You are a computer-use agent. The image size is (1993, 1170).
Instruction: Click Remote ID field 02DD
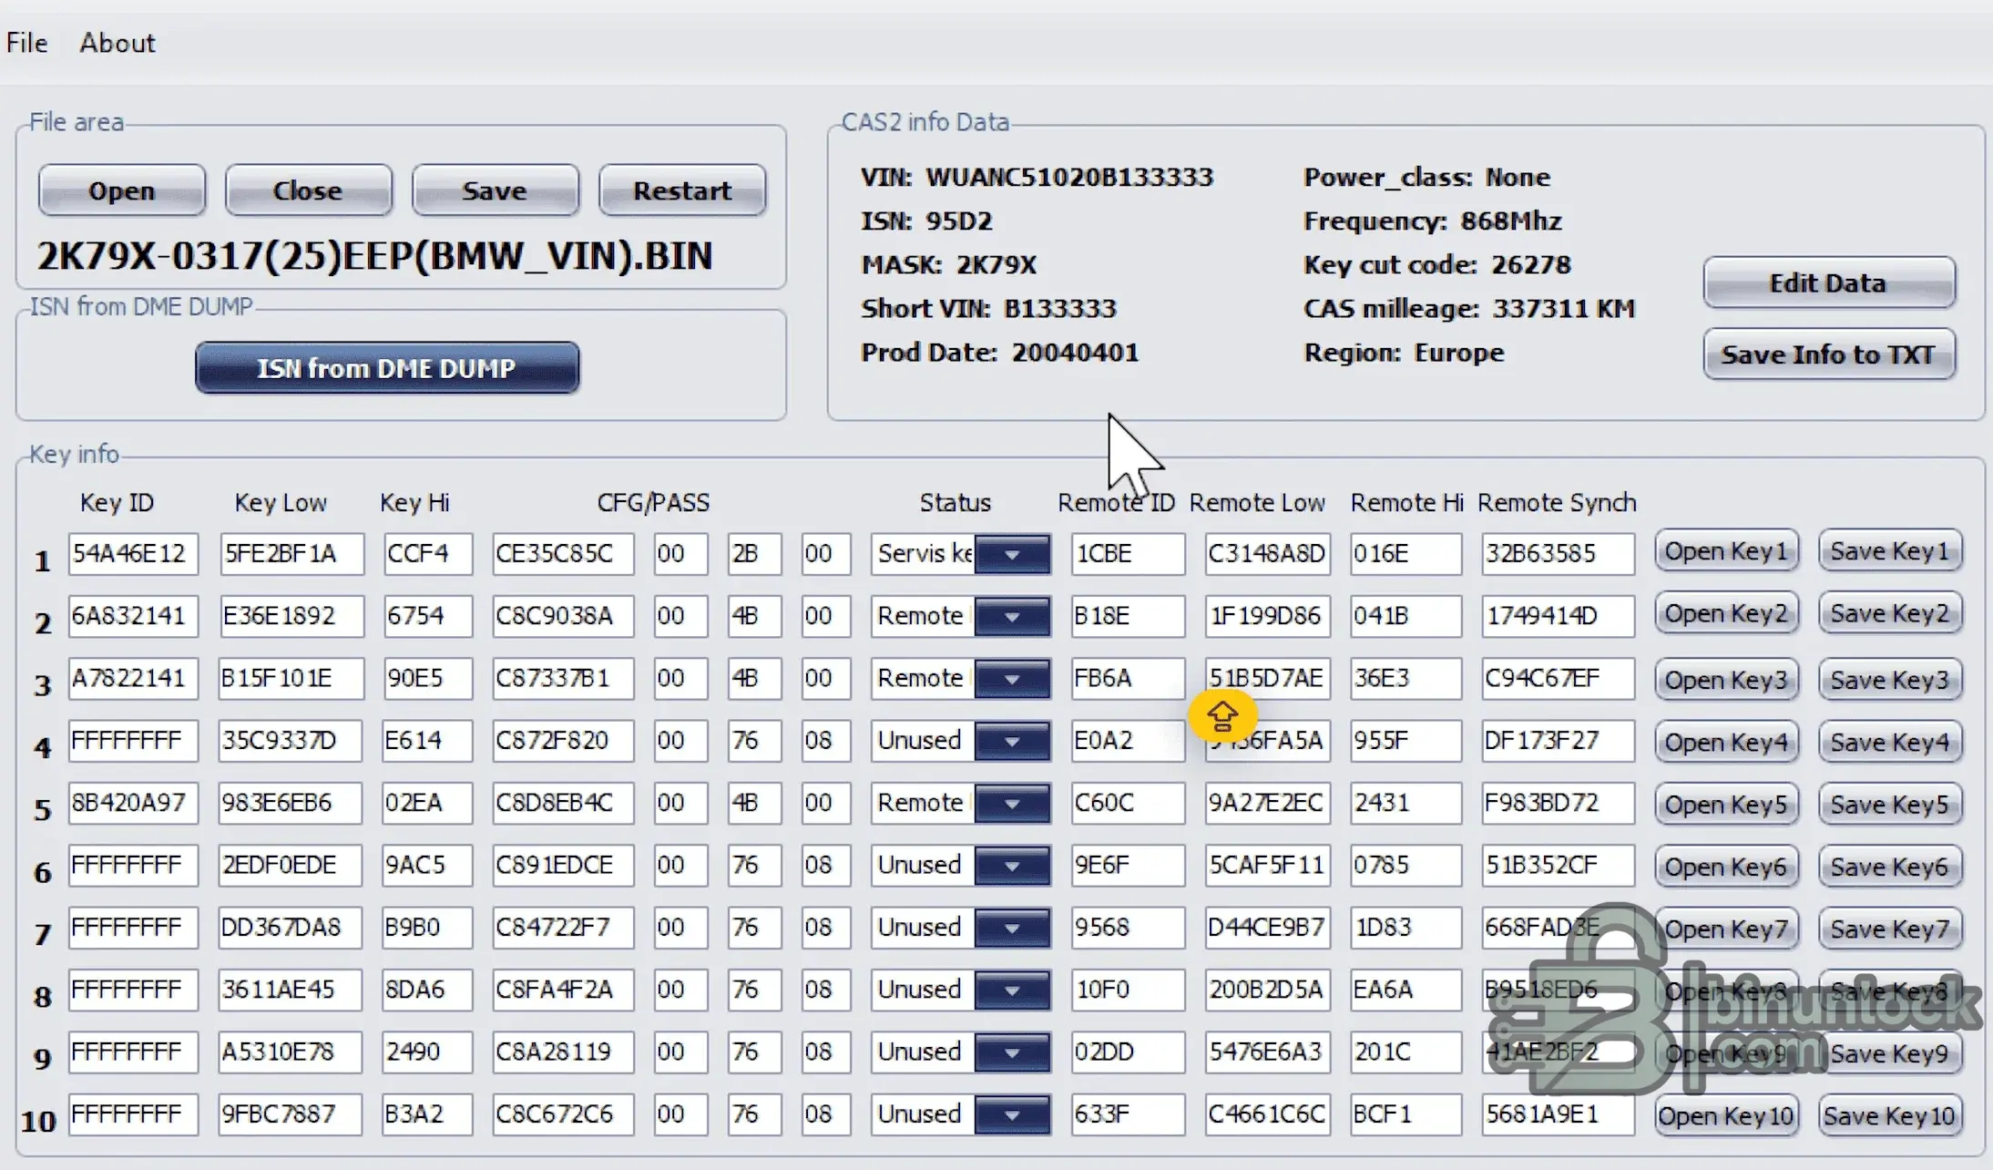1128,1052
